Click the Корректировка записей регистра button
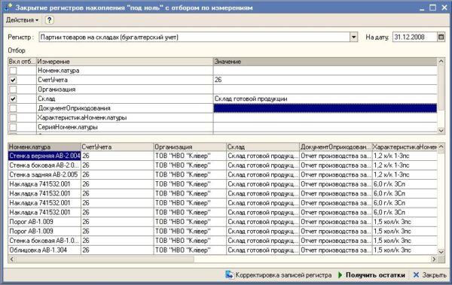Screen dimensions: 452x285 pos(279,275)
